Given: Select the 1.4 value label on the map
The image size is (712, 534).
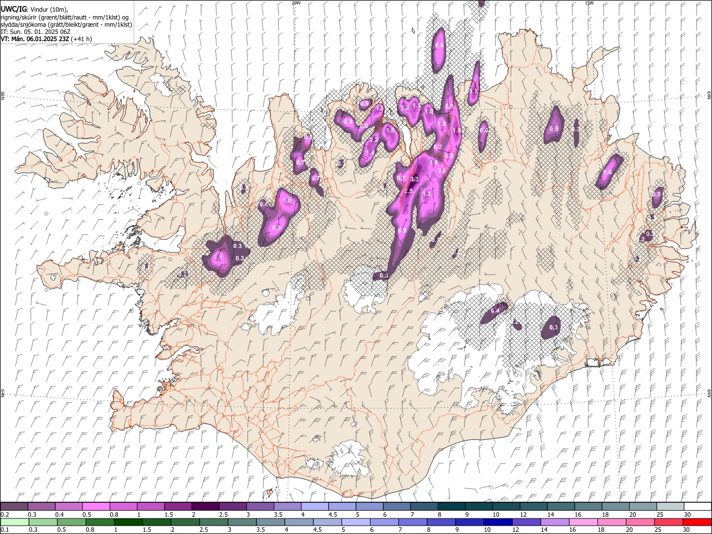Looking at the screenshot, I should pyautogui.click(x=370, y=152).
